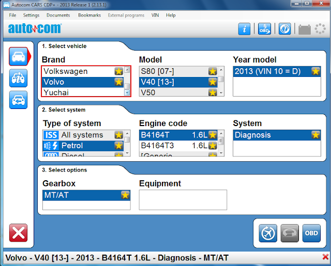Viewport: 331px width, 266px height.
Task: Toggle favorite star for 2013 year model
Action: (315, 71)
